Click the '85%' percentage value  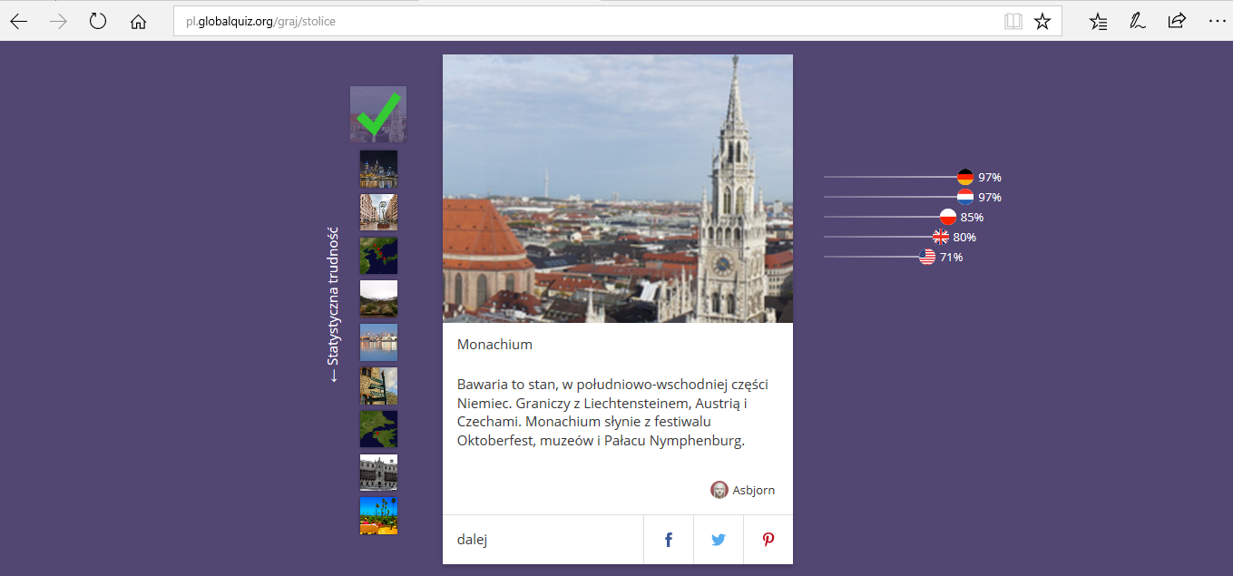972,218
